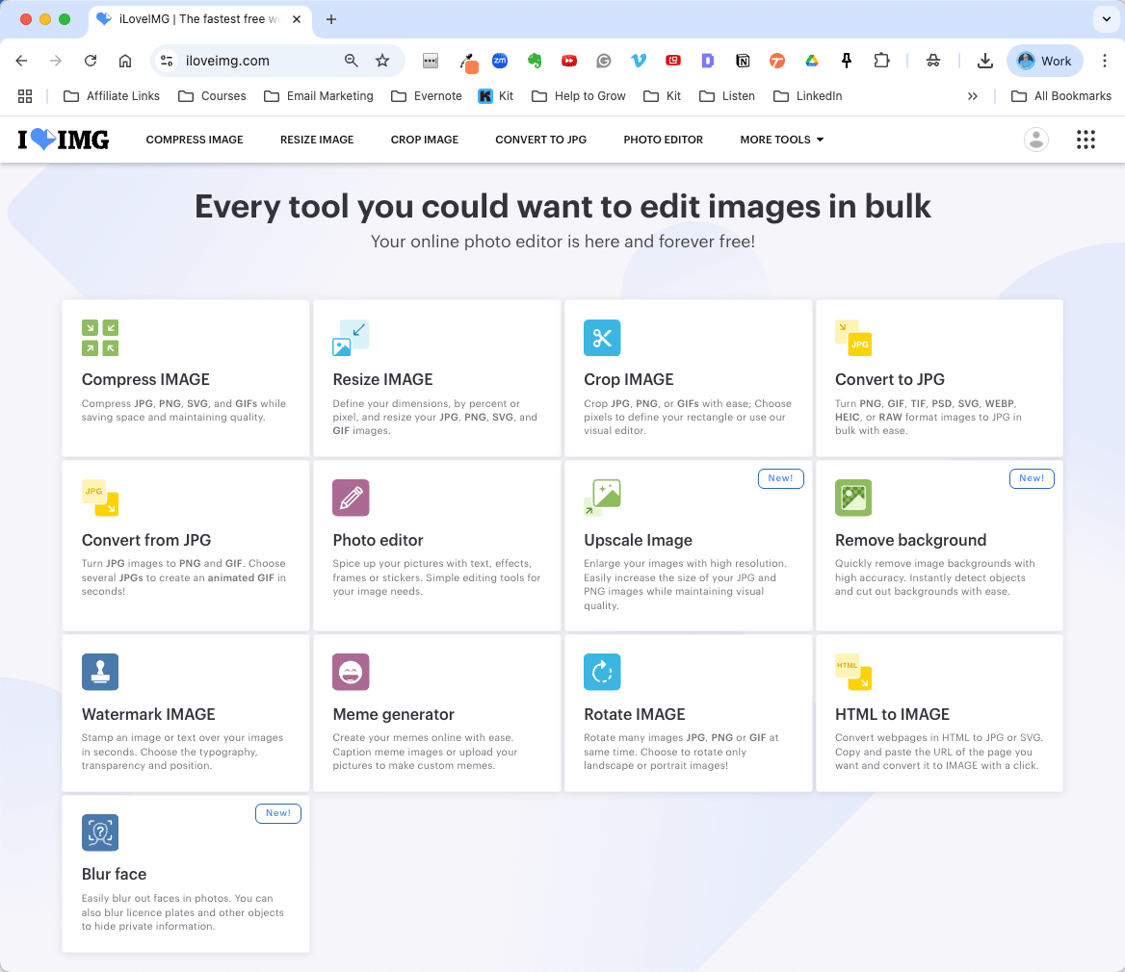Open the Upscale Image card icon

[602, 498]
